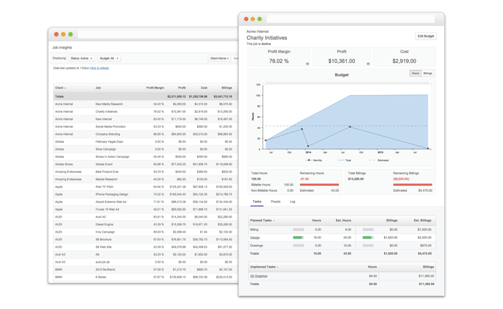Open the Status: Active dropdown
The image size is (503, 309).
coord(81,58)
